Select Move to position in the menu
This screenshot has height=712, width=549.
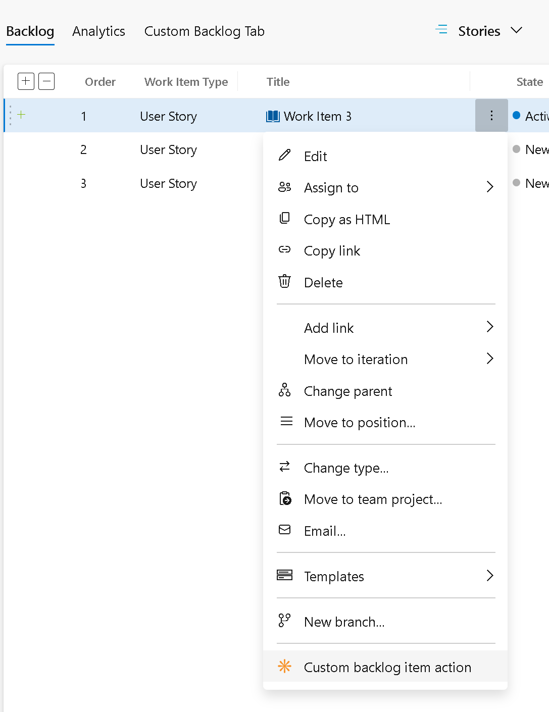(359, 422)
